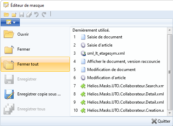This screenshot has width=173, height=126.
Task: Click the undo arrow toolbar icon
Action: (36, 15)
